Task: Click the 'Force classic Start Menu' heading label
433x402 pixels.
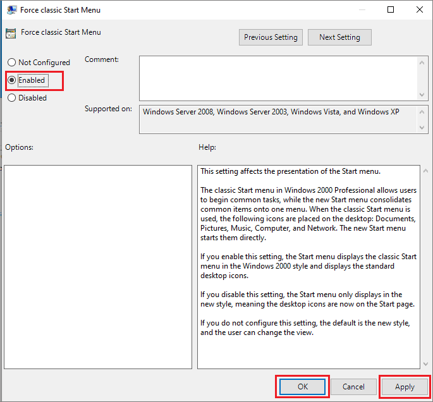Action: pos(61,32)
